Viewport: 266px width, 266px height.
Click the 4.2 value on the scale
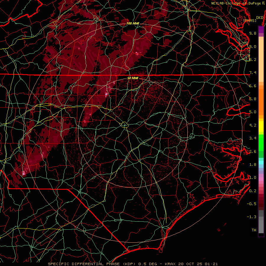[253, 125]
